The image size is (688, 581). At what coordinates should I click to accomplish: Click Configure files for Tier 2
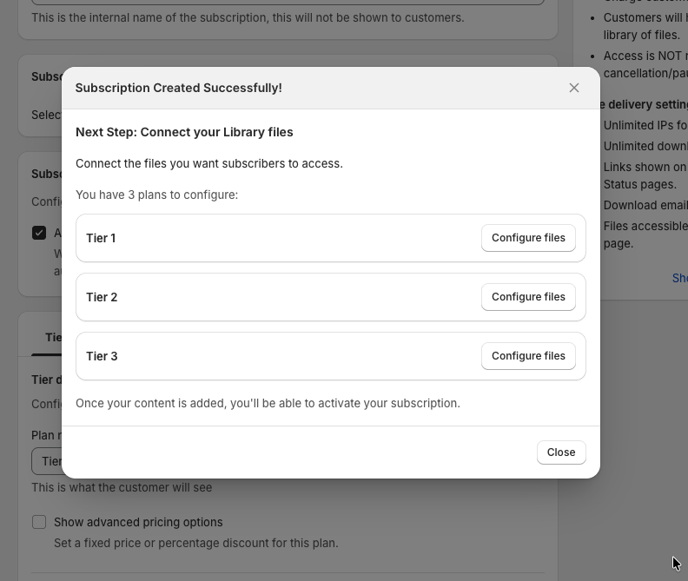(x=528, y=297)
